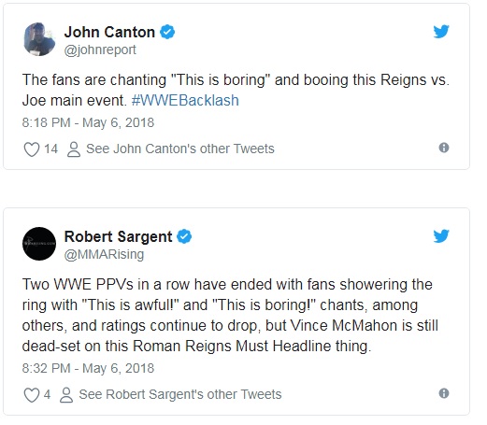
Task: Click the Robert Sargent display name
Action: coord(118,236)
